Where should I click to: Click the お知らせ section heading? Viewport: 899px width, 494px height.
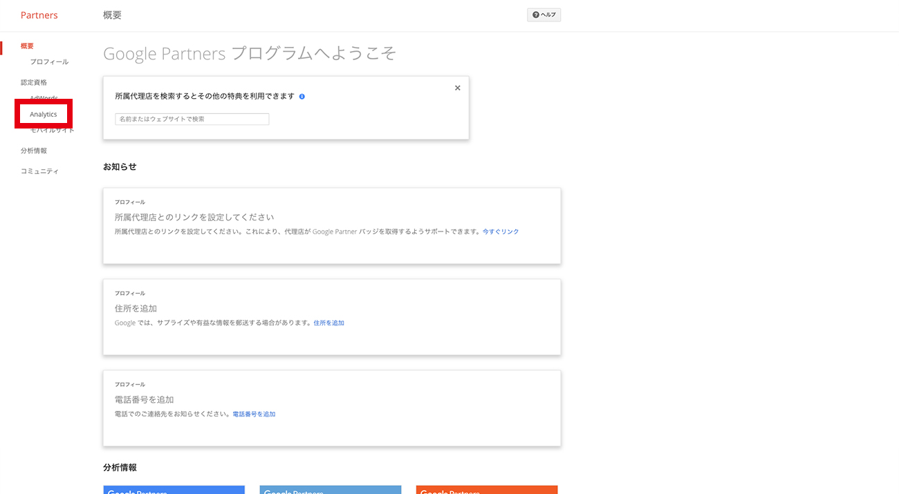pos(120,167)
